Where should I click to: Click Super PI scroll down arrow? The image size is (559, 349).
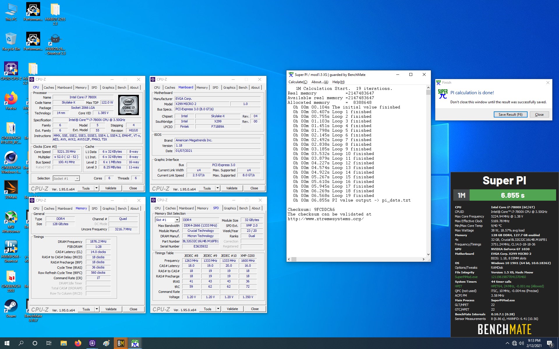(428, 254)
